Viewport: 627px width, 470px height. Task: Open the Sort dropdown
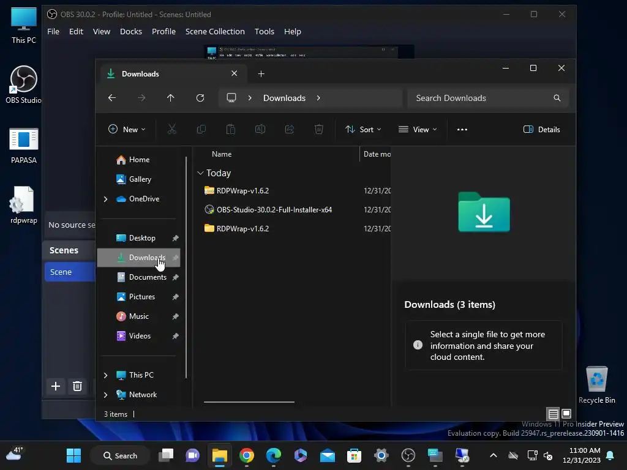[x=363, y=130]
